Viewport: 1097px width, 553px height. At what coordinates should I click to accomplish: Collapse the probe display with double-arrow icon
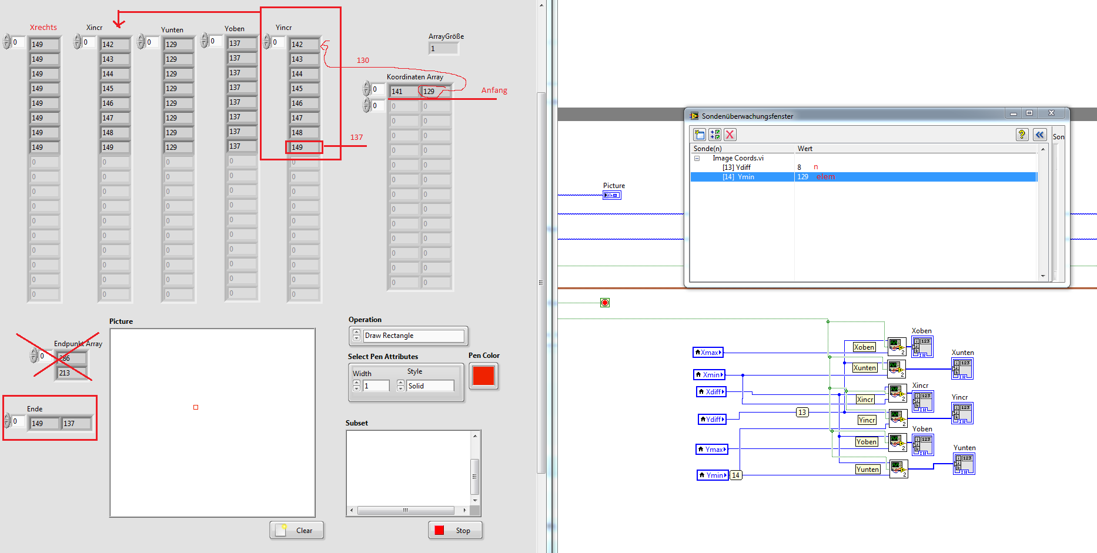point(1039,135)
